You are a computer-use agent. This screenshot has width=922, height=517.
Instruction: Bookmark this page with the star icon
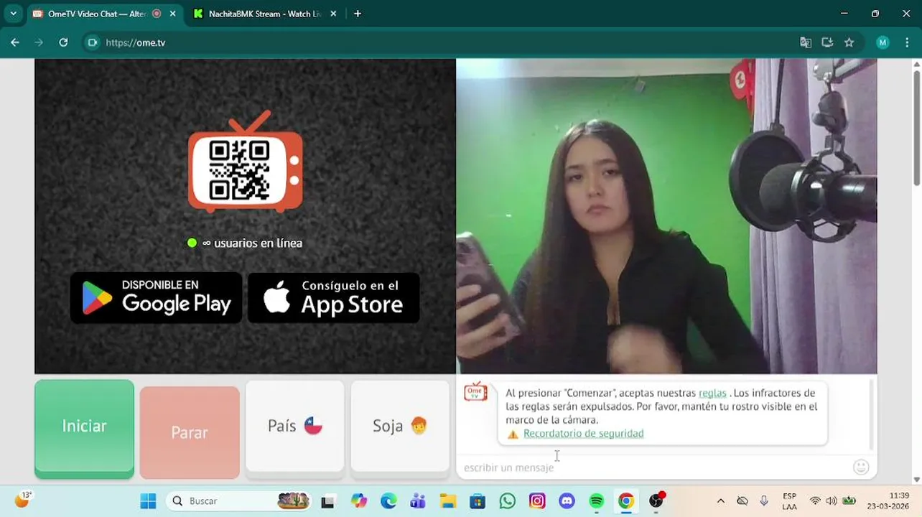pyautogui.click(x=849, y=42)
